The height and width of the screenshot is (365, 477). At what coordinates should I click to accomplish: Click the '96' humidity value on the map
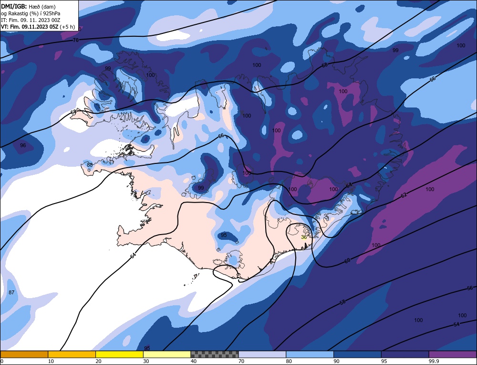tap(23, 145)
